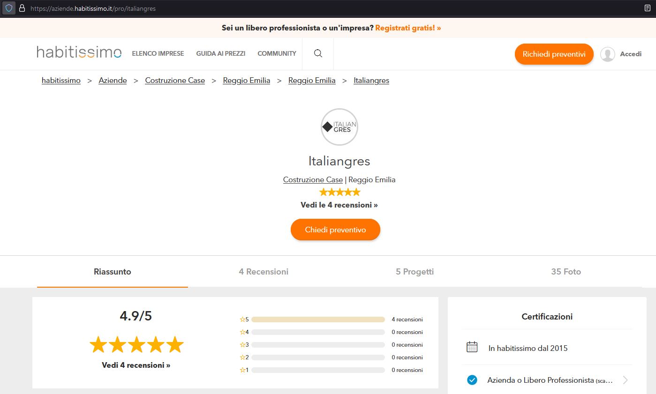Click the shield tracking protection icon
This screenshot has height=394, width=656.
(x=9, y=8)
